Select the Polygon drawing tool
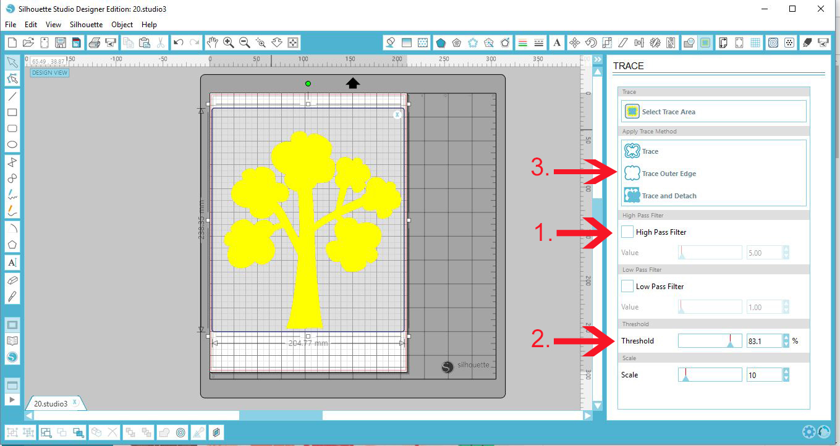 click(x=12, y=243)
